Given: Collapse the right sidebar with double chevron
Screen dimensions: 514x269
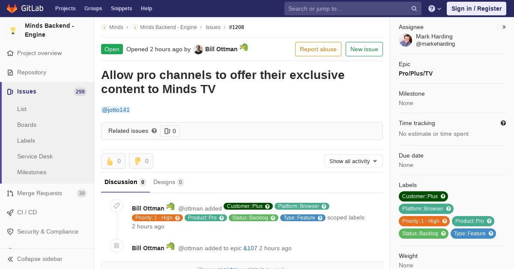Looking at the screenshot, I should (504, 27).
